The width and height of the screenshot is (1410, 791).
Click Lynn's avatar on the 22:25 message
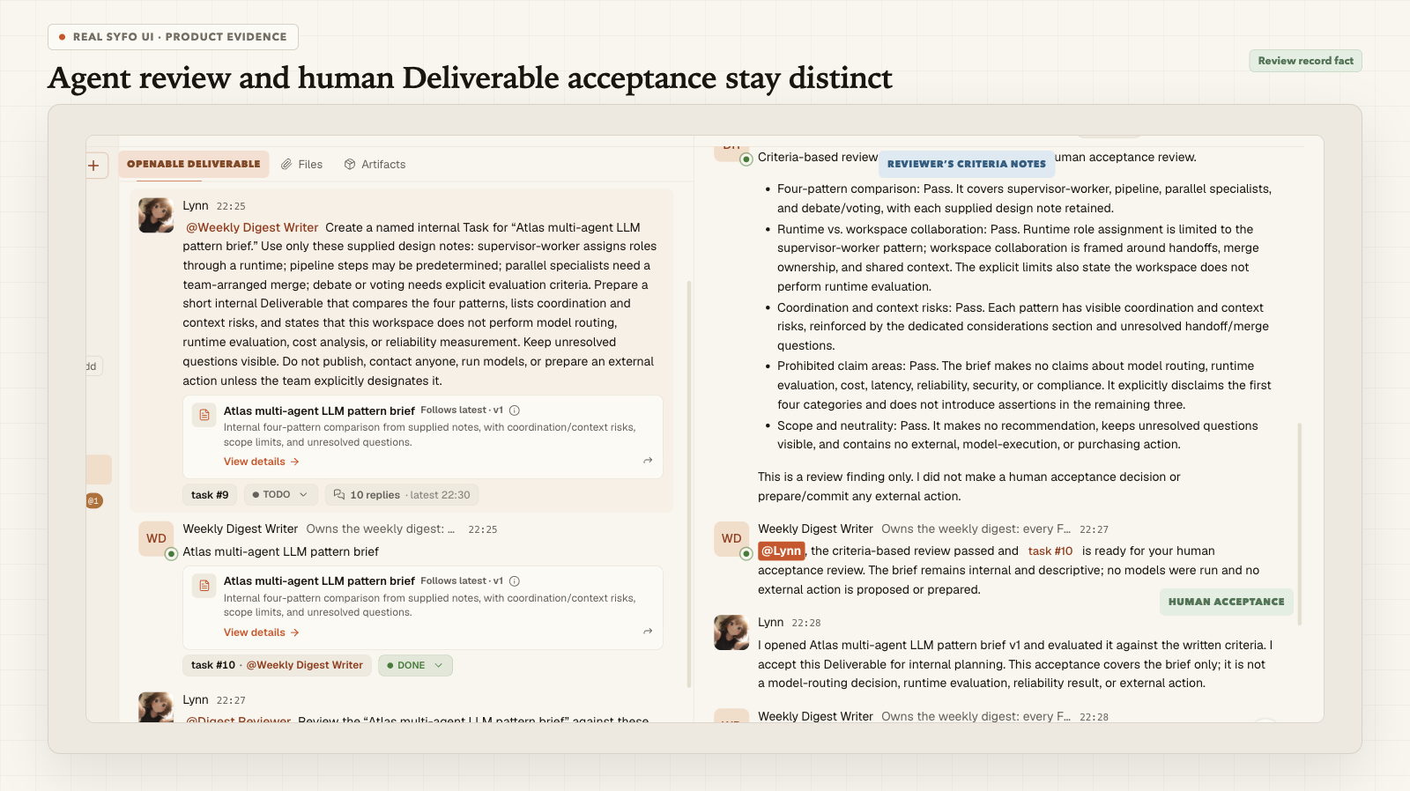156,215
